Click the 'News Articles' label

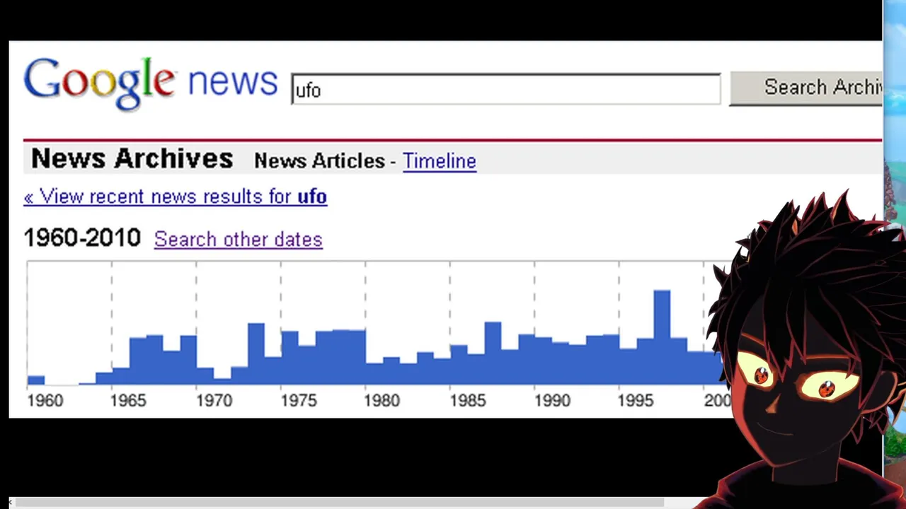(x=319, y=161)
